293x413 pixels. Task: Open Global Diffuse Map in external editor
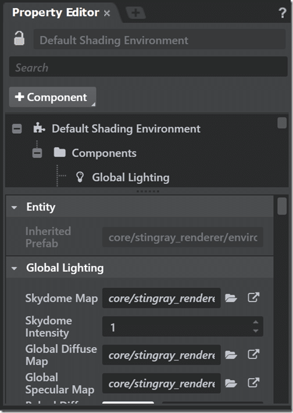point(253,354)
